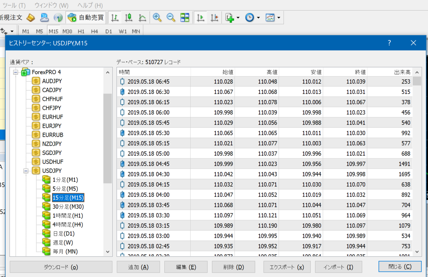Click the ForexPRO 4 server icon
Viewport: 428px width, 277px height.
click(x=25, y=72)
